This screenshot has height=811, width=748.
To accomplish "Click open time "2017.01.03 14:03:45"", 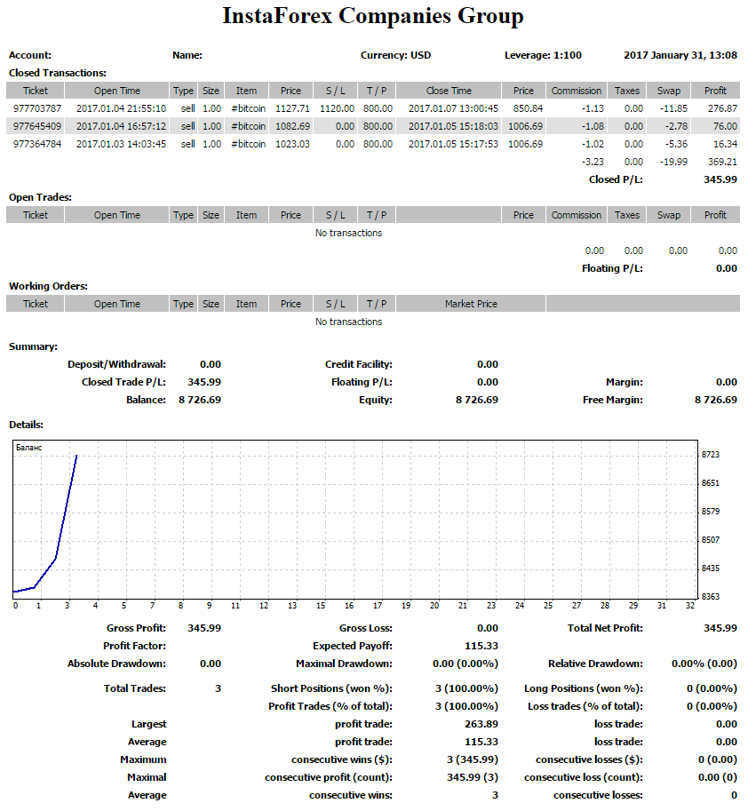I will pyautogui.click(x=121, y=144).
